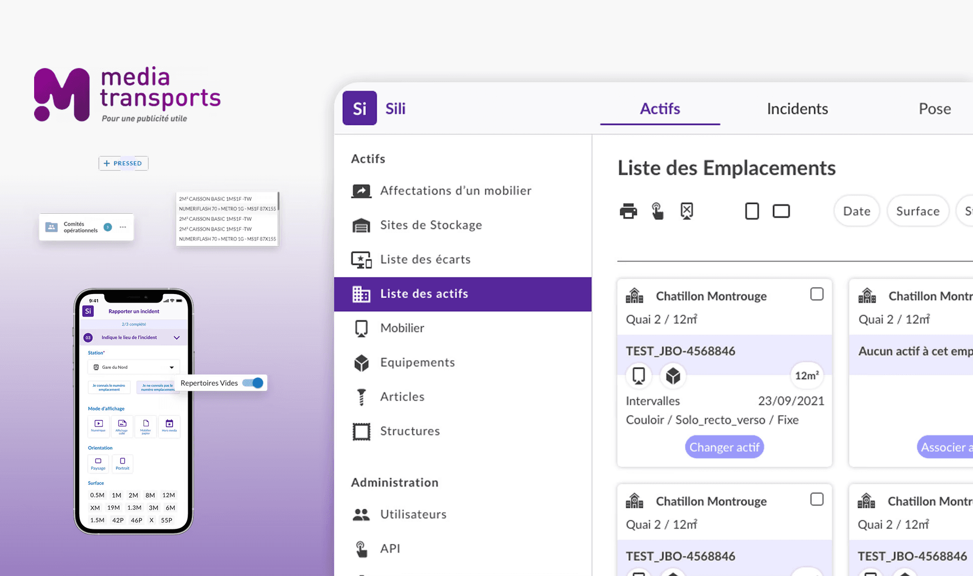Click the touch pointer hand toolbar icon
Image resolution: width=973 pixels, height=576 pixels.
[657, 211]
